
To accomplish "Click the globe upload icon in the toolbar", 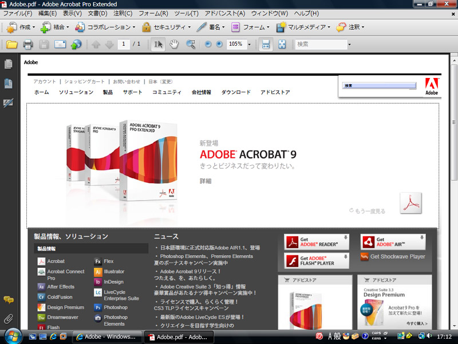I will tap(76, 45).
